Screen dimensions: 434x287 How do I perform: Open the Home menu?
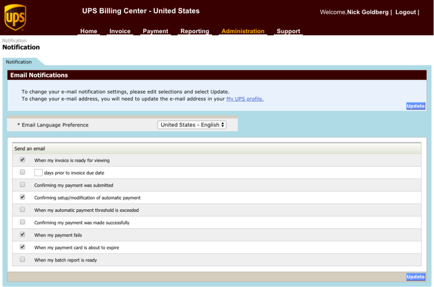pos(89,31)
